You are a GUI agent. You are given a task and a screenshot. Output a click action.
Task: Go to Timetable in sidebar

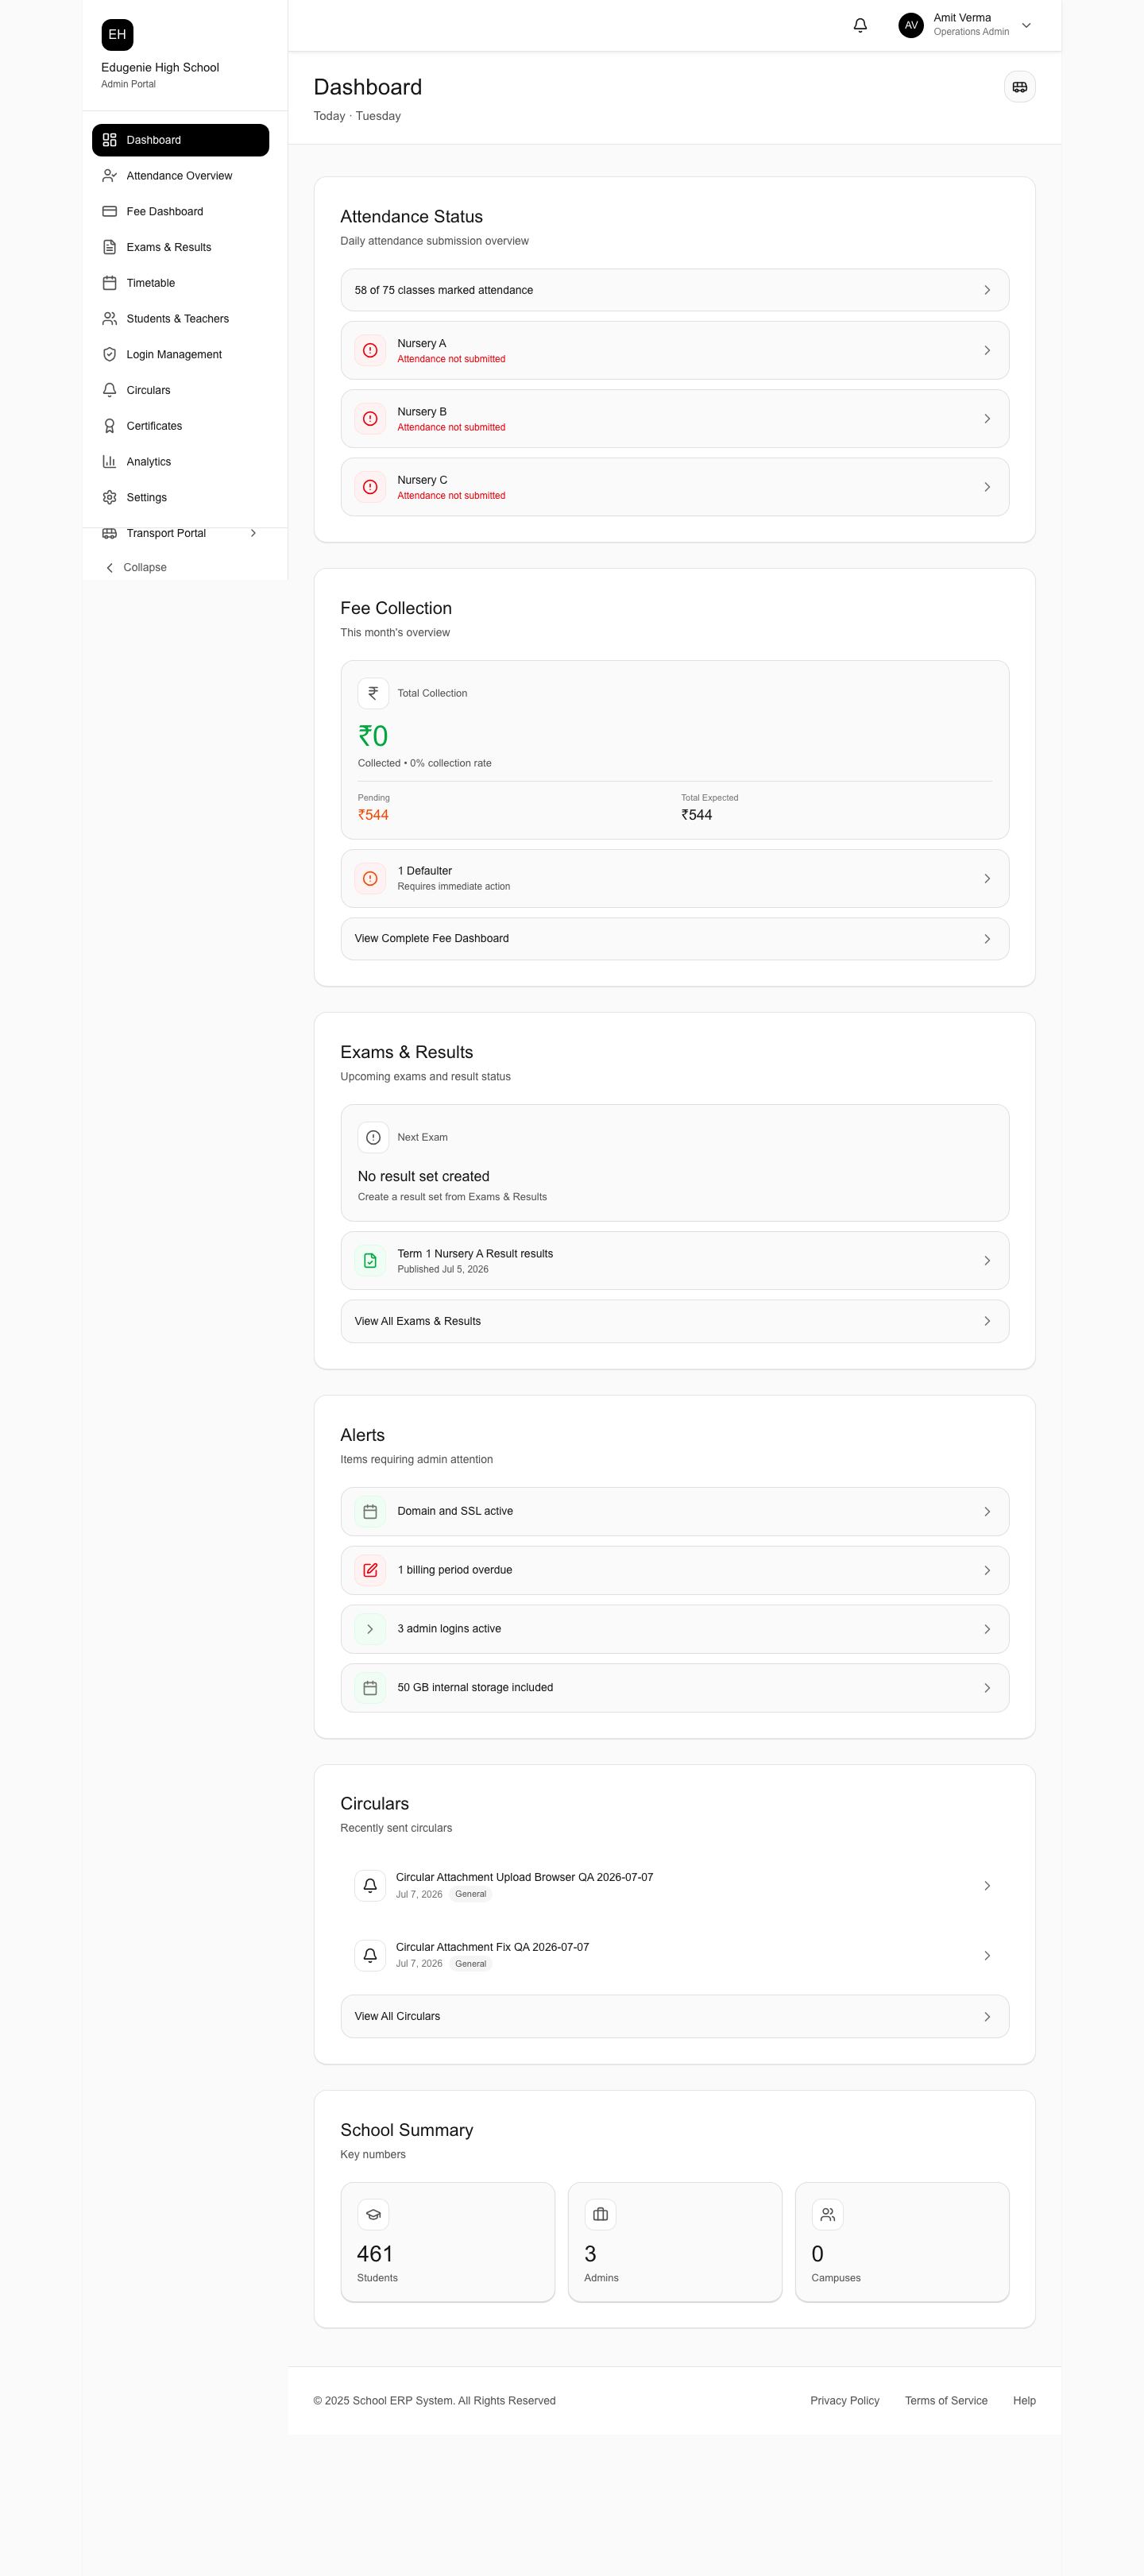[x=180, y=283]
